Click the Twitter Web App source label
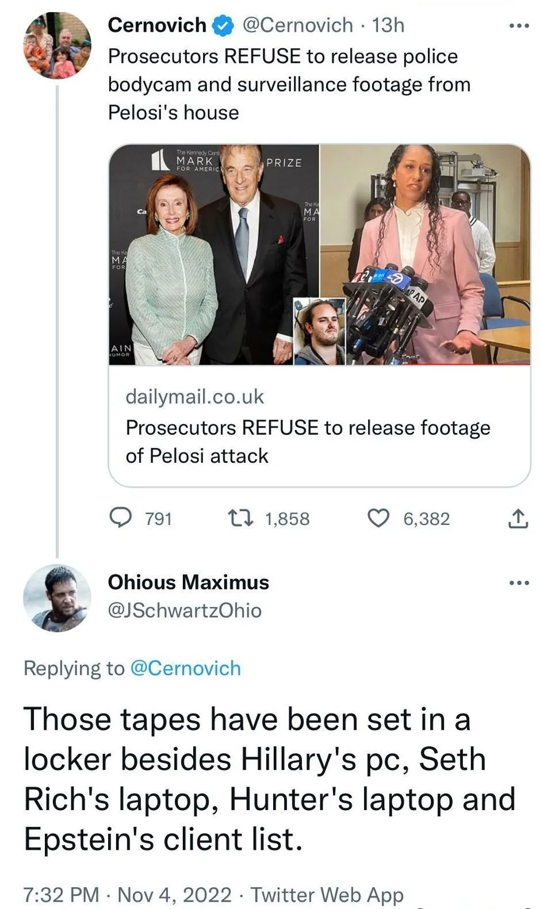The width and height of the screenshot is (540, 909). 327,895
